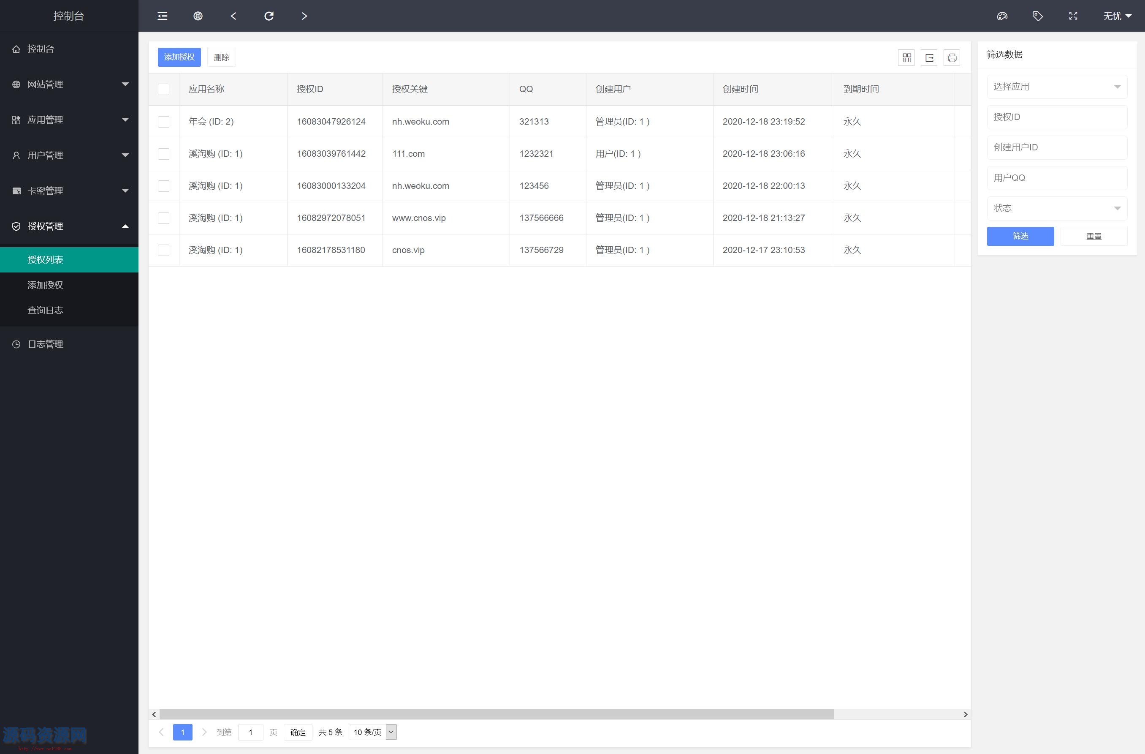Click the print icon
The image size is (1145, 754).
(x=952, y=57)
